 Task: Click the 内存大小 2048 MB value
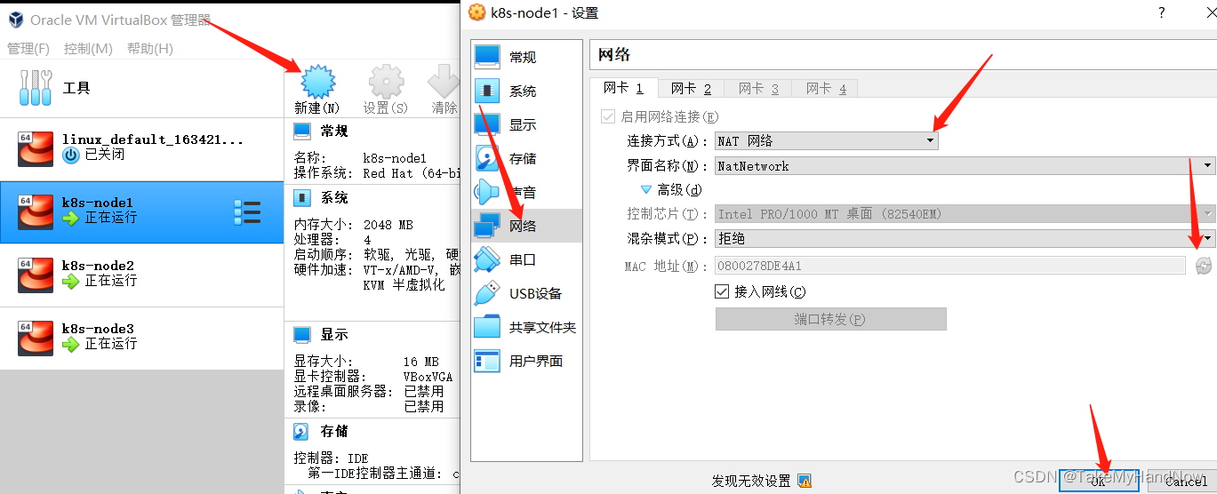[x=388, y=225]
